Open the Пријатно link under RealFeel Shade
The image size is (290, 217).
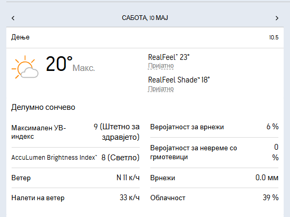coord(161,89)
